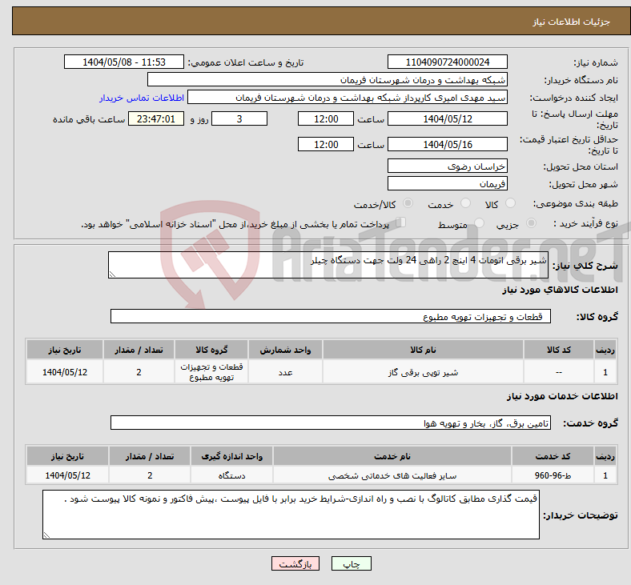Click the نام کالا column header
Viewport: 631px width, 585px height.
pos(423,350)
